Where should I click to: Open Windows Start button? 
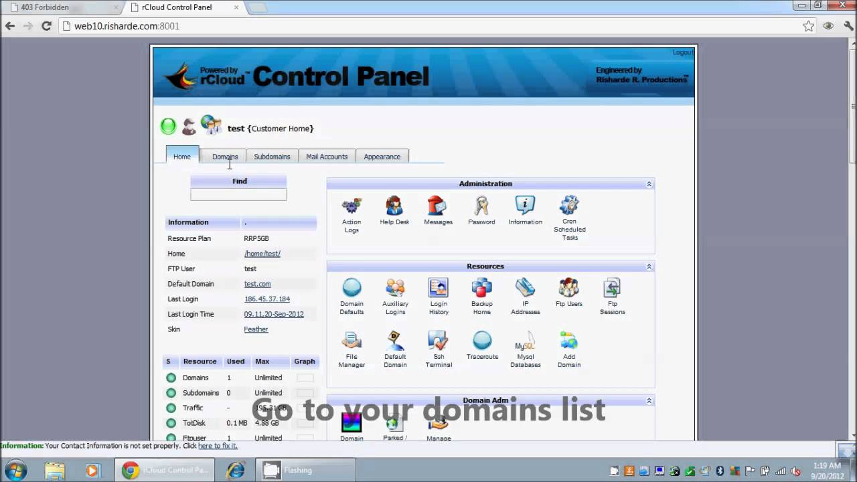click(15, 470)
